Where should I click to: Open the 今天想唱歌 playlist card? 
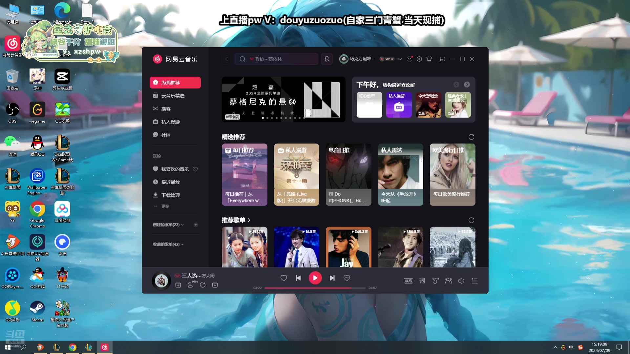tap(429, 105)
